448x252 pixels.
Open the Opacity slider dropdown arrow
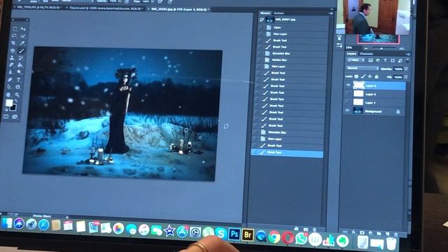406,69
